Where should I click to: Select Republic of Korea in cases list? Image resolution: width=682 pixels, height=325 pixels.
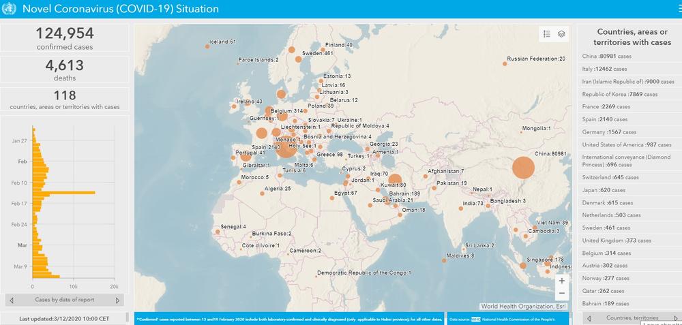pos(620,94)
